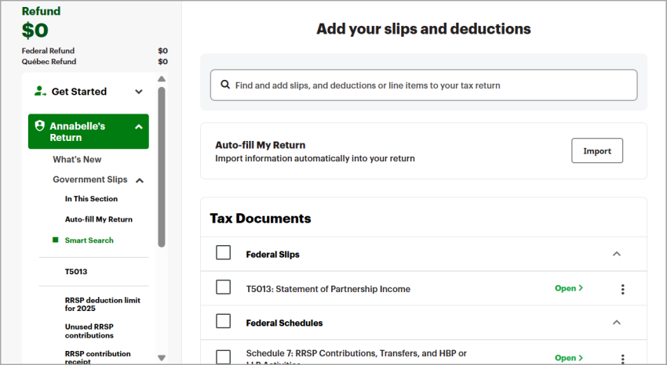
Task: Click the magnifying glass search icon
Action: click(x=225, y=85)
